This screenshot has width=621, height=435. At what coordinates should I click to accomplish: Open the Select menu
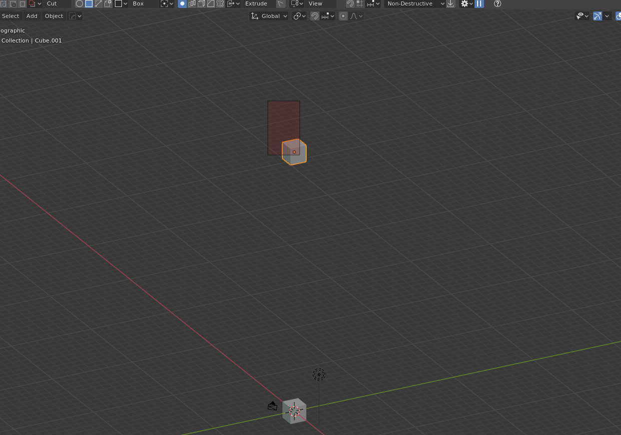[x=10, y=16]
